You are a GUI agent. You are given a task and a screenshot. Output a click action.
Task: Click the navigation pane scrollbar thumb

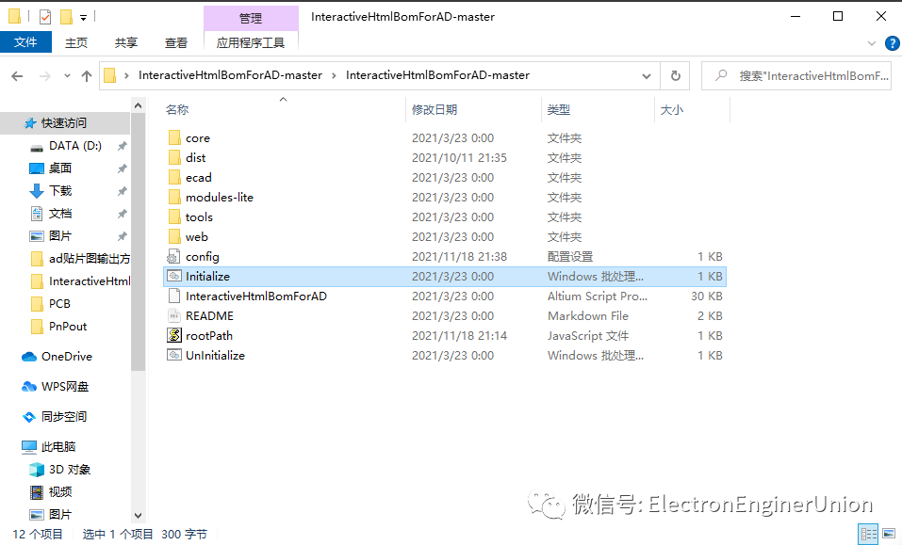click(138, 242)
